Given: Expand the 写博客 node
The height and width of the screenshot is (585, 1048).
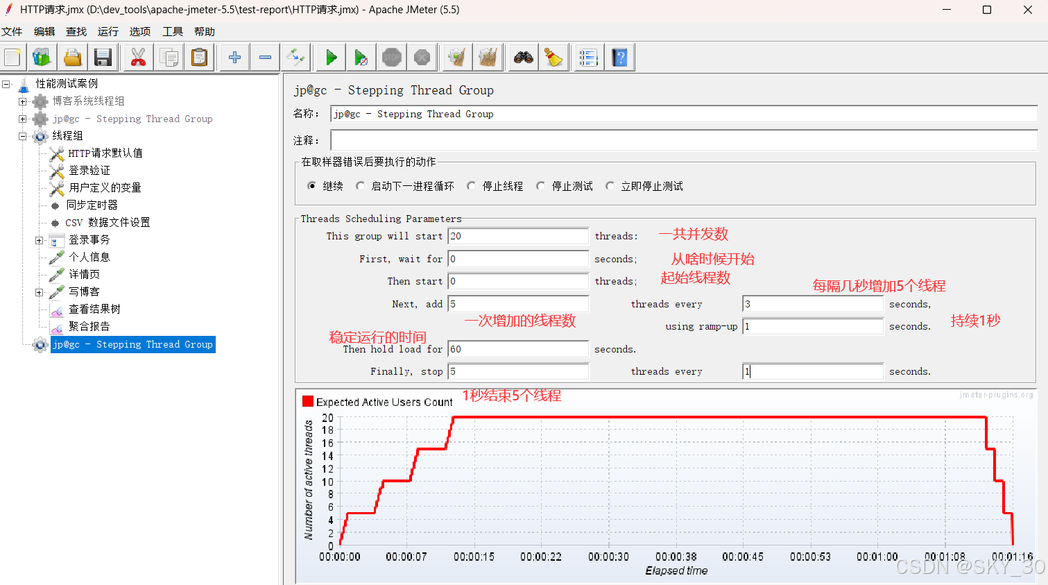Looking at the screenshot, I should click(x=40, y=292).
